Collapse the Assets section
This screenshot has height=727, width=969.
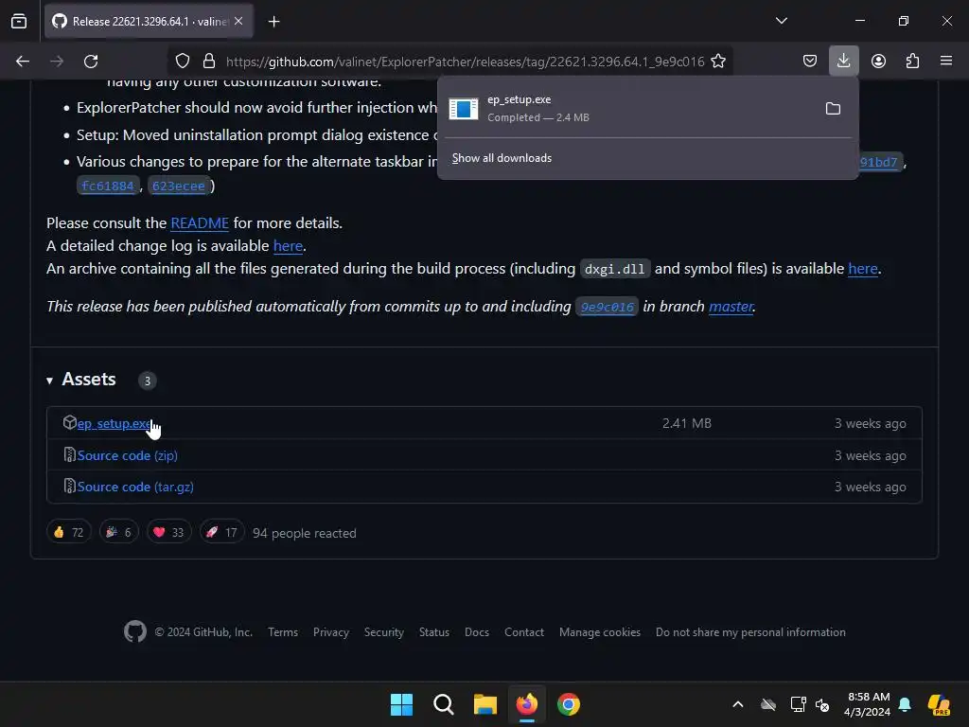81,380
